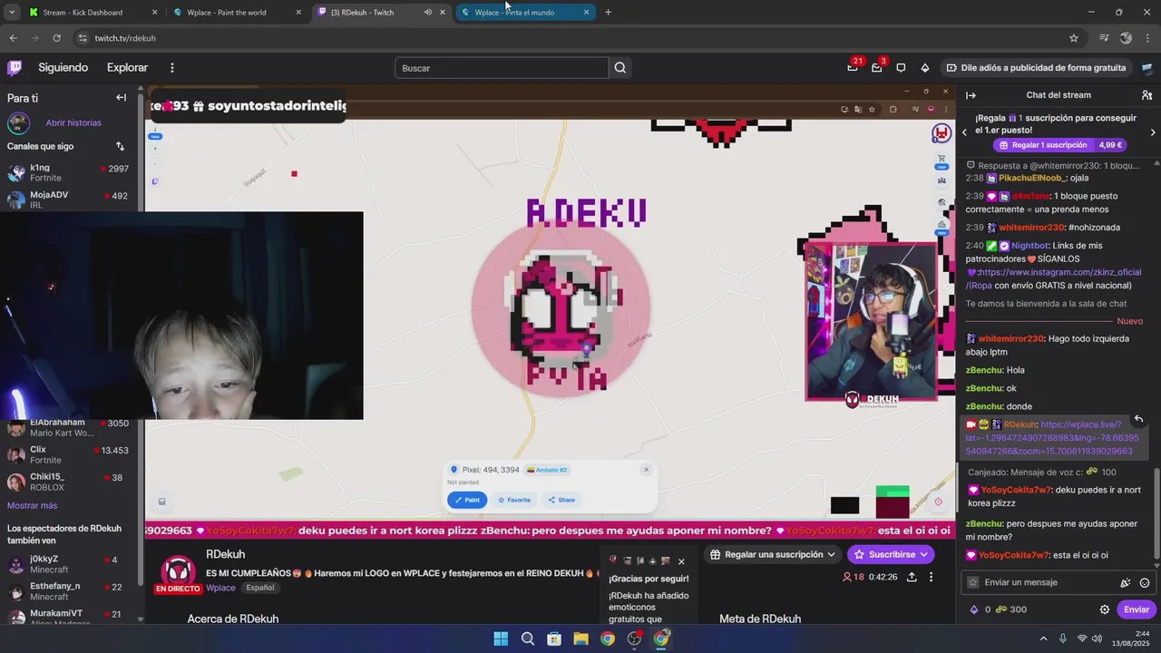
Task: Open the Twitch user avatar menu
Action: click(1146, 68)
